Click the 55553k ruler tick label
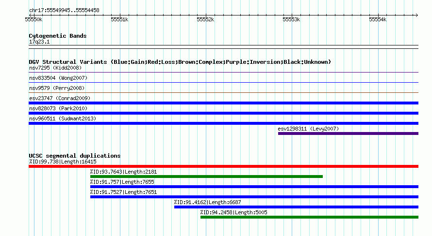The height and width of the screenshot is (236, 432). (292, 19)
